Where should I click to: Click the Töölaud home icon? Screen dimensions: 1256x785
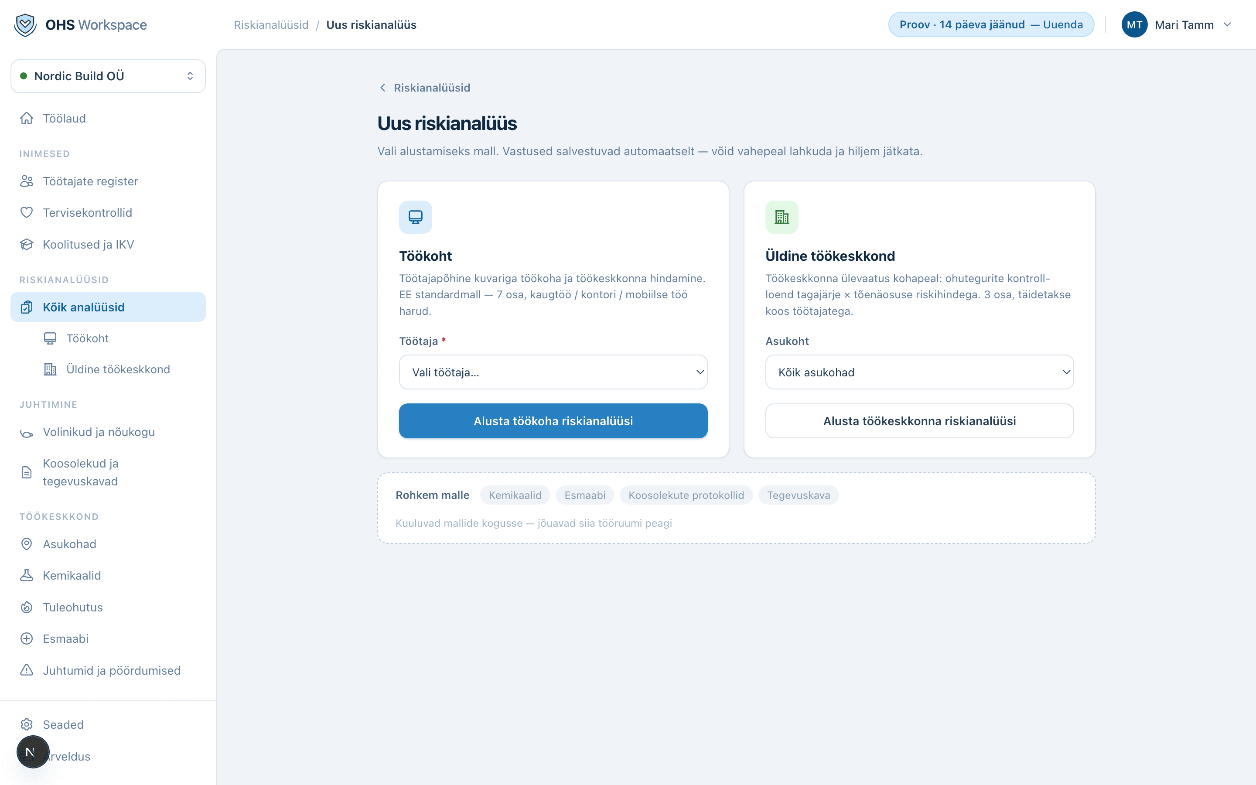click(27, 118)
